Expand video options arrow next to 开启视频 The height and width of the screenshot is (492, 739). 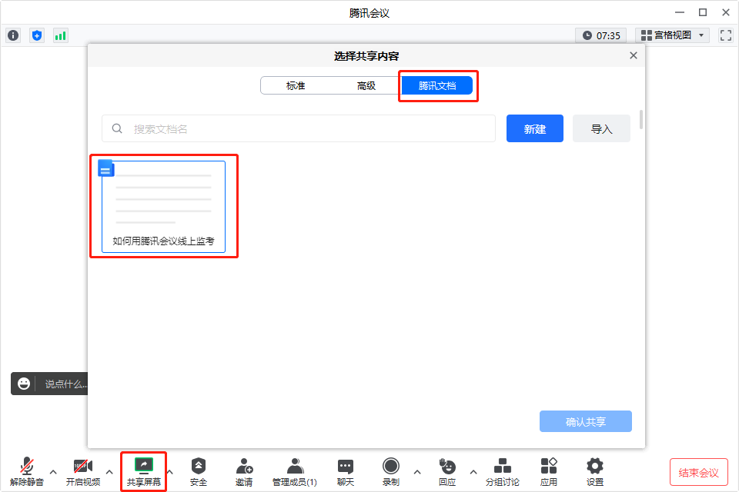pos(109,472)
